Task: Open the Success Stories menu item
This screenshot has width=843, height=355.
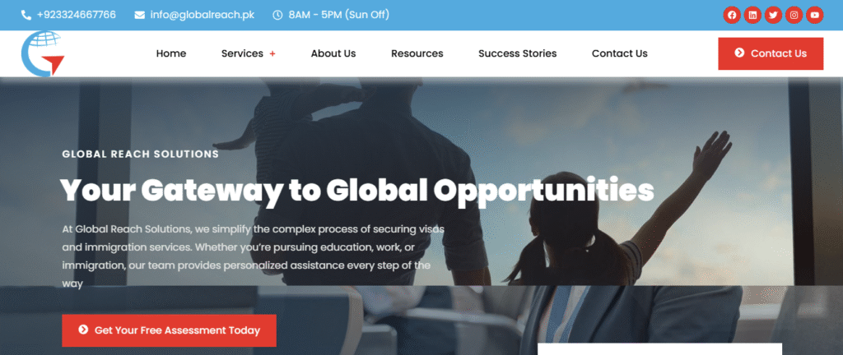Action: pyautogui.click(x=518, y=53)
